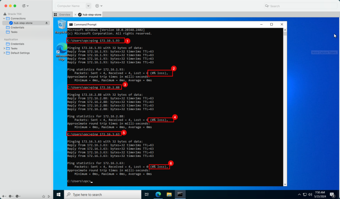
Task: Open the Microsoft Edge desktop shortcut
Action: click(x=61, y=52)
